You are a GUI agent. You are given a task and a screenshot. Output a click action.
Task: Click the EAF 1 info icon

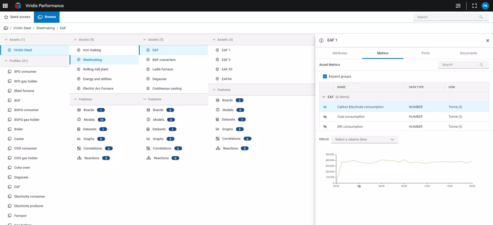pos(321,40)
